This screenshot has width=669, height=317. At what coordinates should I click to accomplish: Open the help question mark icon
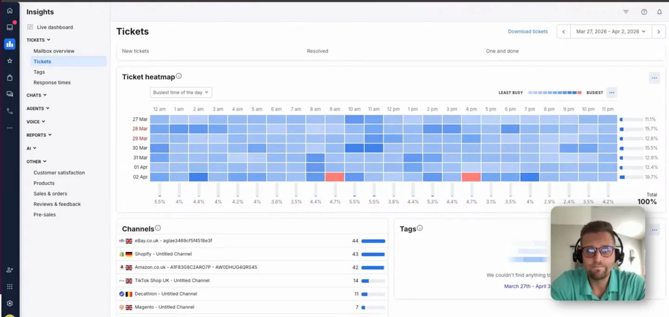(644, 12)
